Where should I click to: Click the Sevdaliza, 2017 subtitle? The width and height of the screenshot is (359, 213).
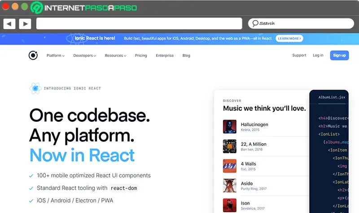(253, 208)
